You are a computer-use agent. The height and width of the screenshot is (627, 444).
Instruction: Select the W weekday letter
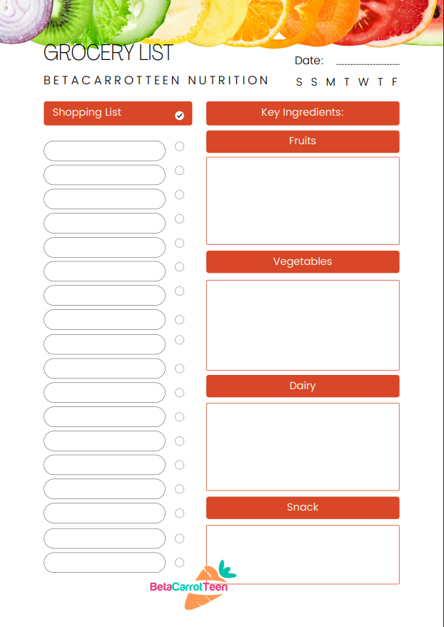363,82
